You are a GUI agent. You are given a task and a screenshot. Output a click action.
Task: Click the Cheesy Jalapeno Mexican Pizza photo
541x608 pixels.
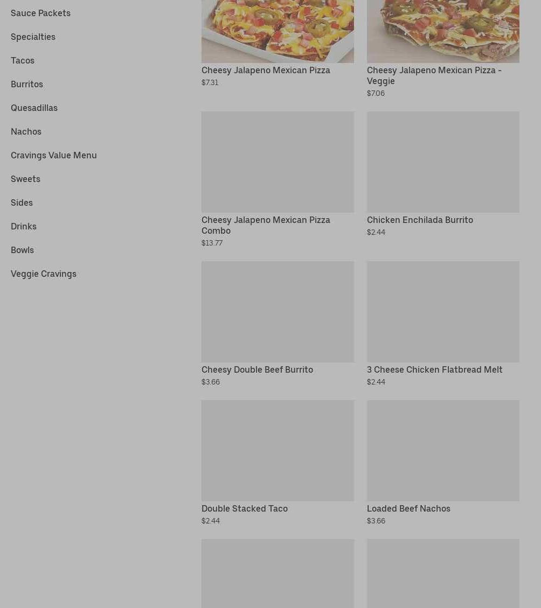278,31
